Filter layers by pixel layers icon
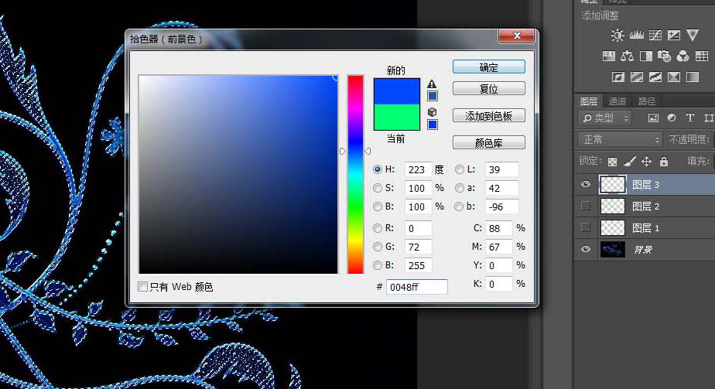The width and height of the screenshot is (715, 389). point(653,118)
